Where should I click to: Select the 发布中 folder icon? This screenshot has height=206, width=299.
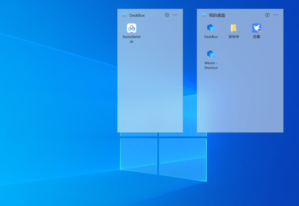point(234,28)
